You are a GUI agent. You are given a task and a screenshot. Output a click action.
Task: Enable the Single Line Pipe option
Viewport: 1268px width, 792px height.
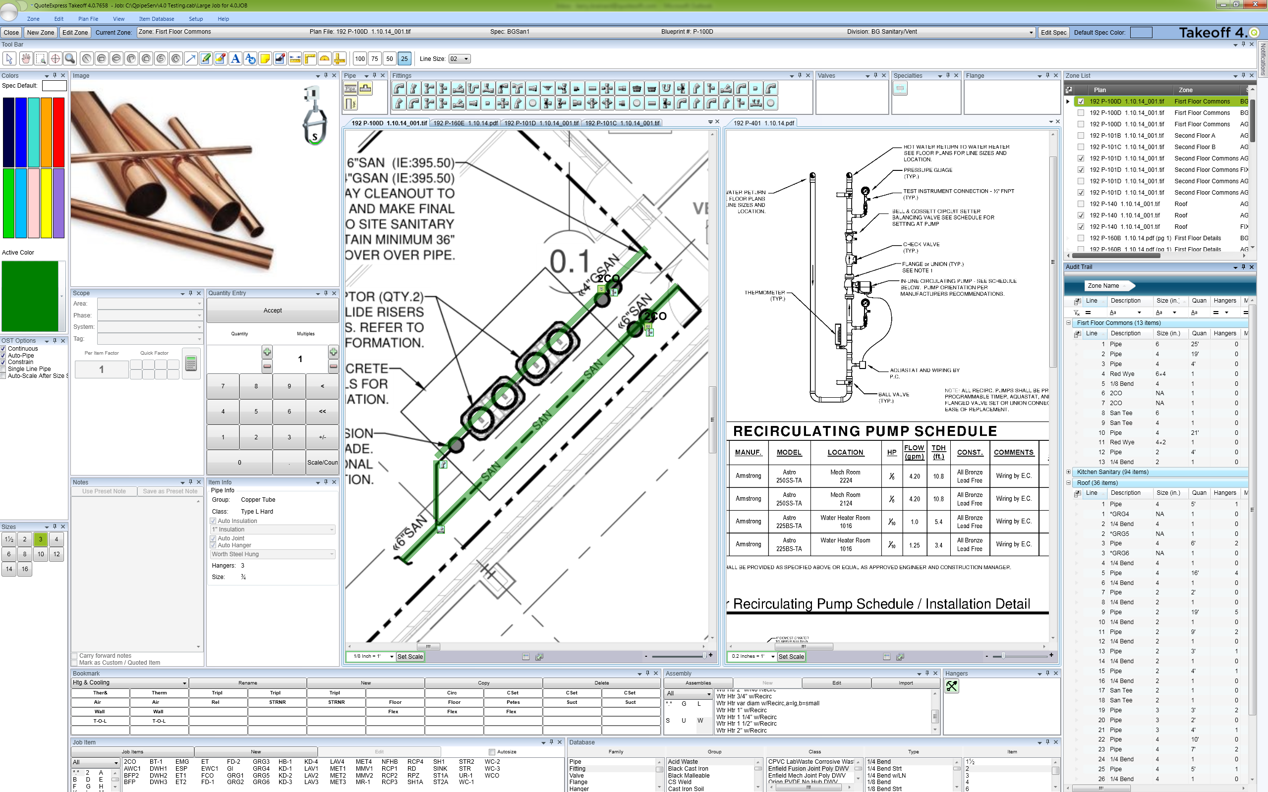click(x=3, y=370)
